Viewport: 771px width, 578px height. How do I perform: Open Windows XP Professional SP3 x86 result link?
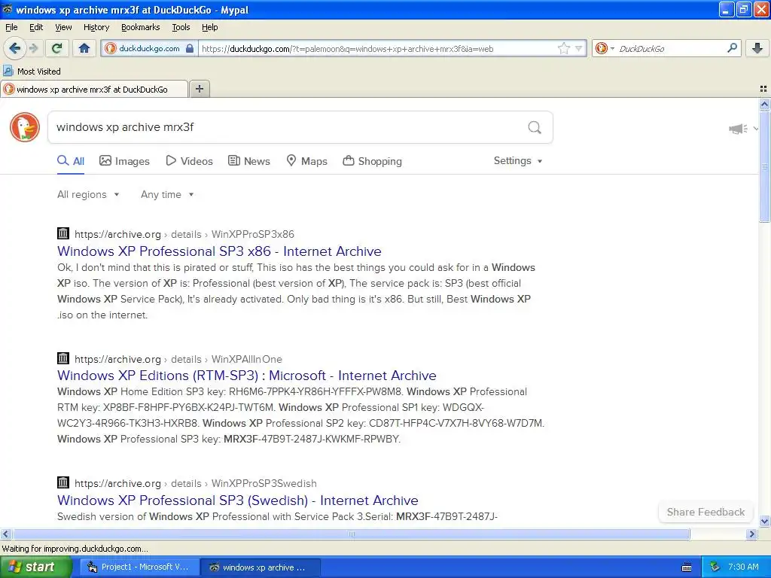coord(219,251)
